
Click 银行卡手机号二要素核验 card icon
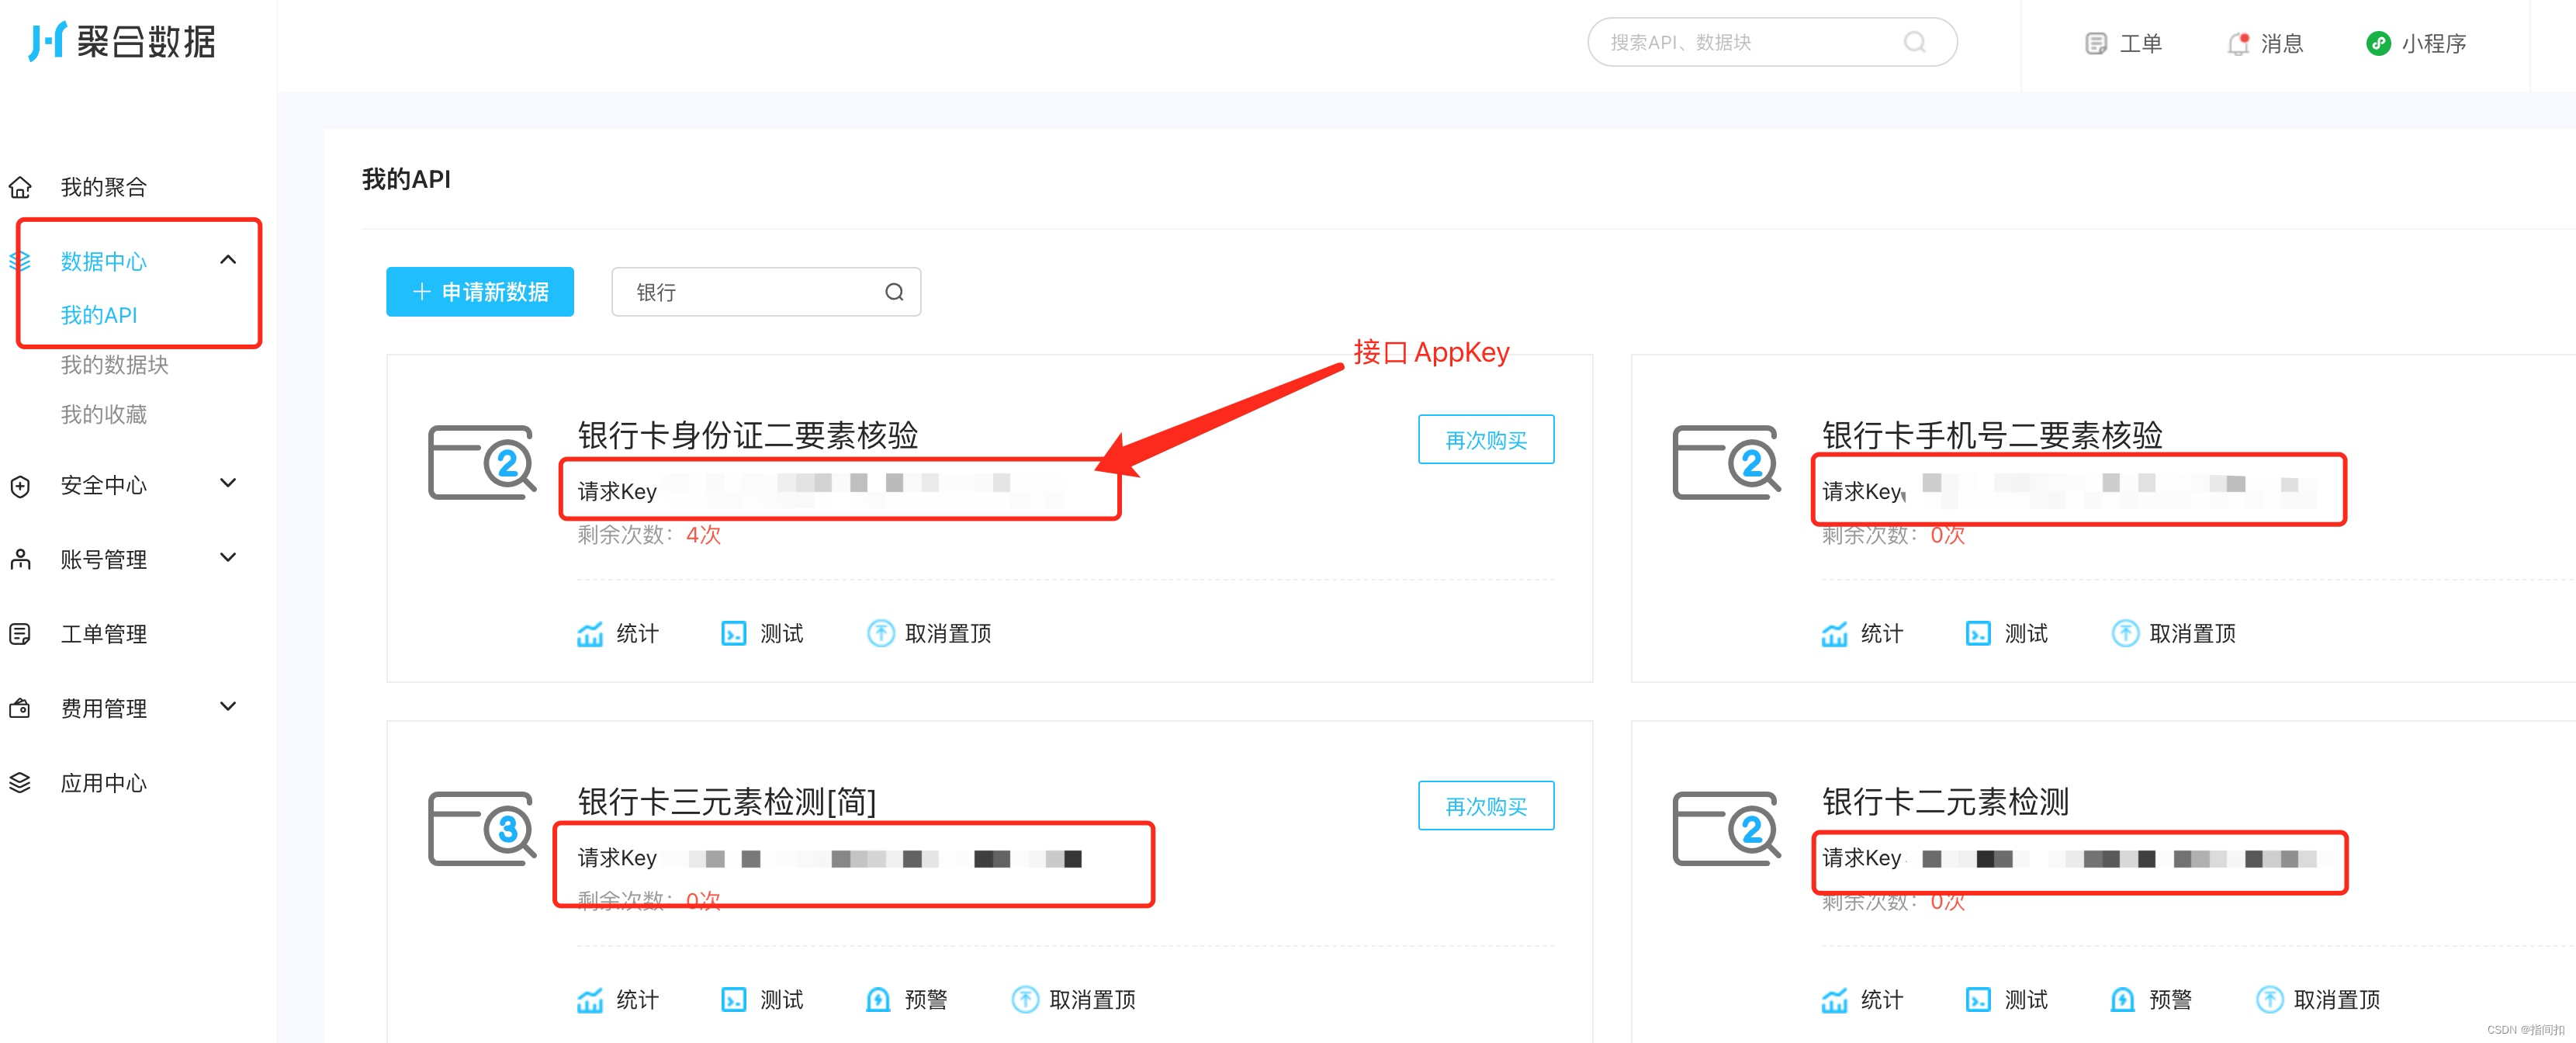(1726, 462)
